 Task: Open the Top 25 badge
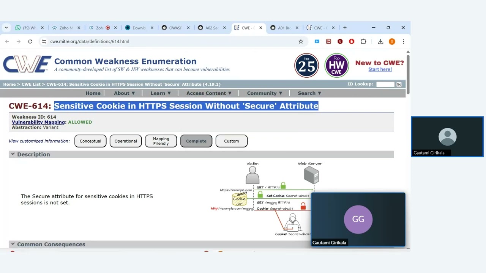coord(306,66)
